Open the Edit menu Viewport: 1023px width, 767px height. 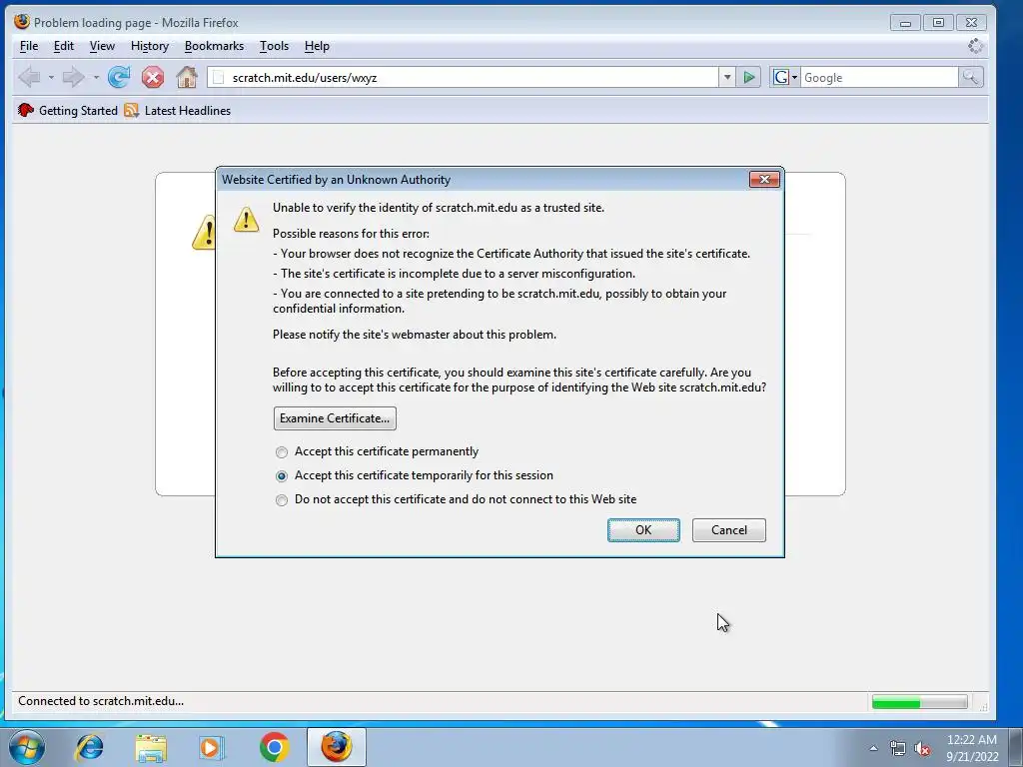point(63,46)
